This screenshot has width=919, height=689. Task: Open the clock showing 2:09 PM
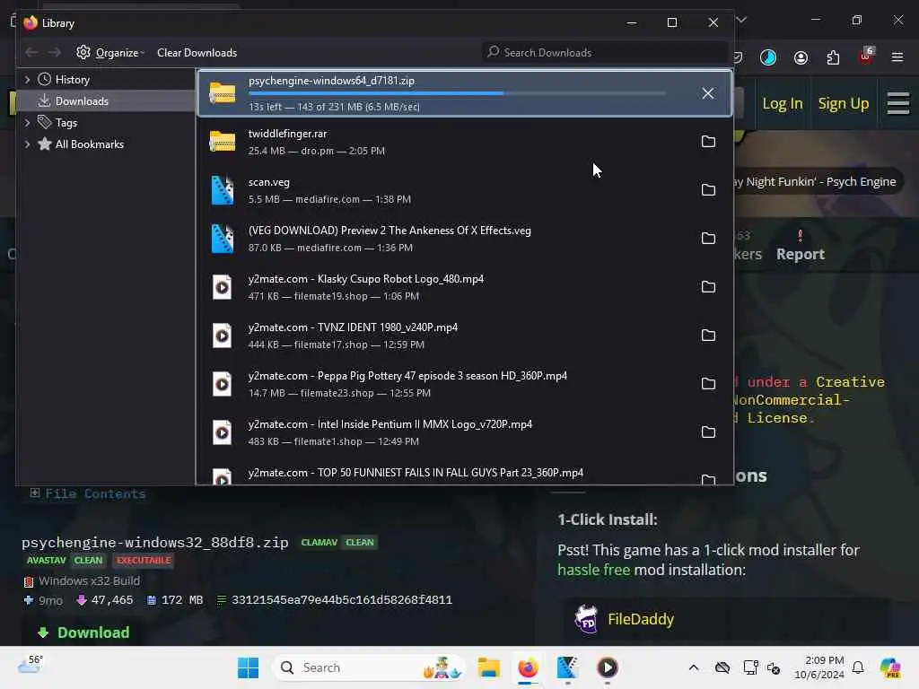click(818, 667)
